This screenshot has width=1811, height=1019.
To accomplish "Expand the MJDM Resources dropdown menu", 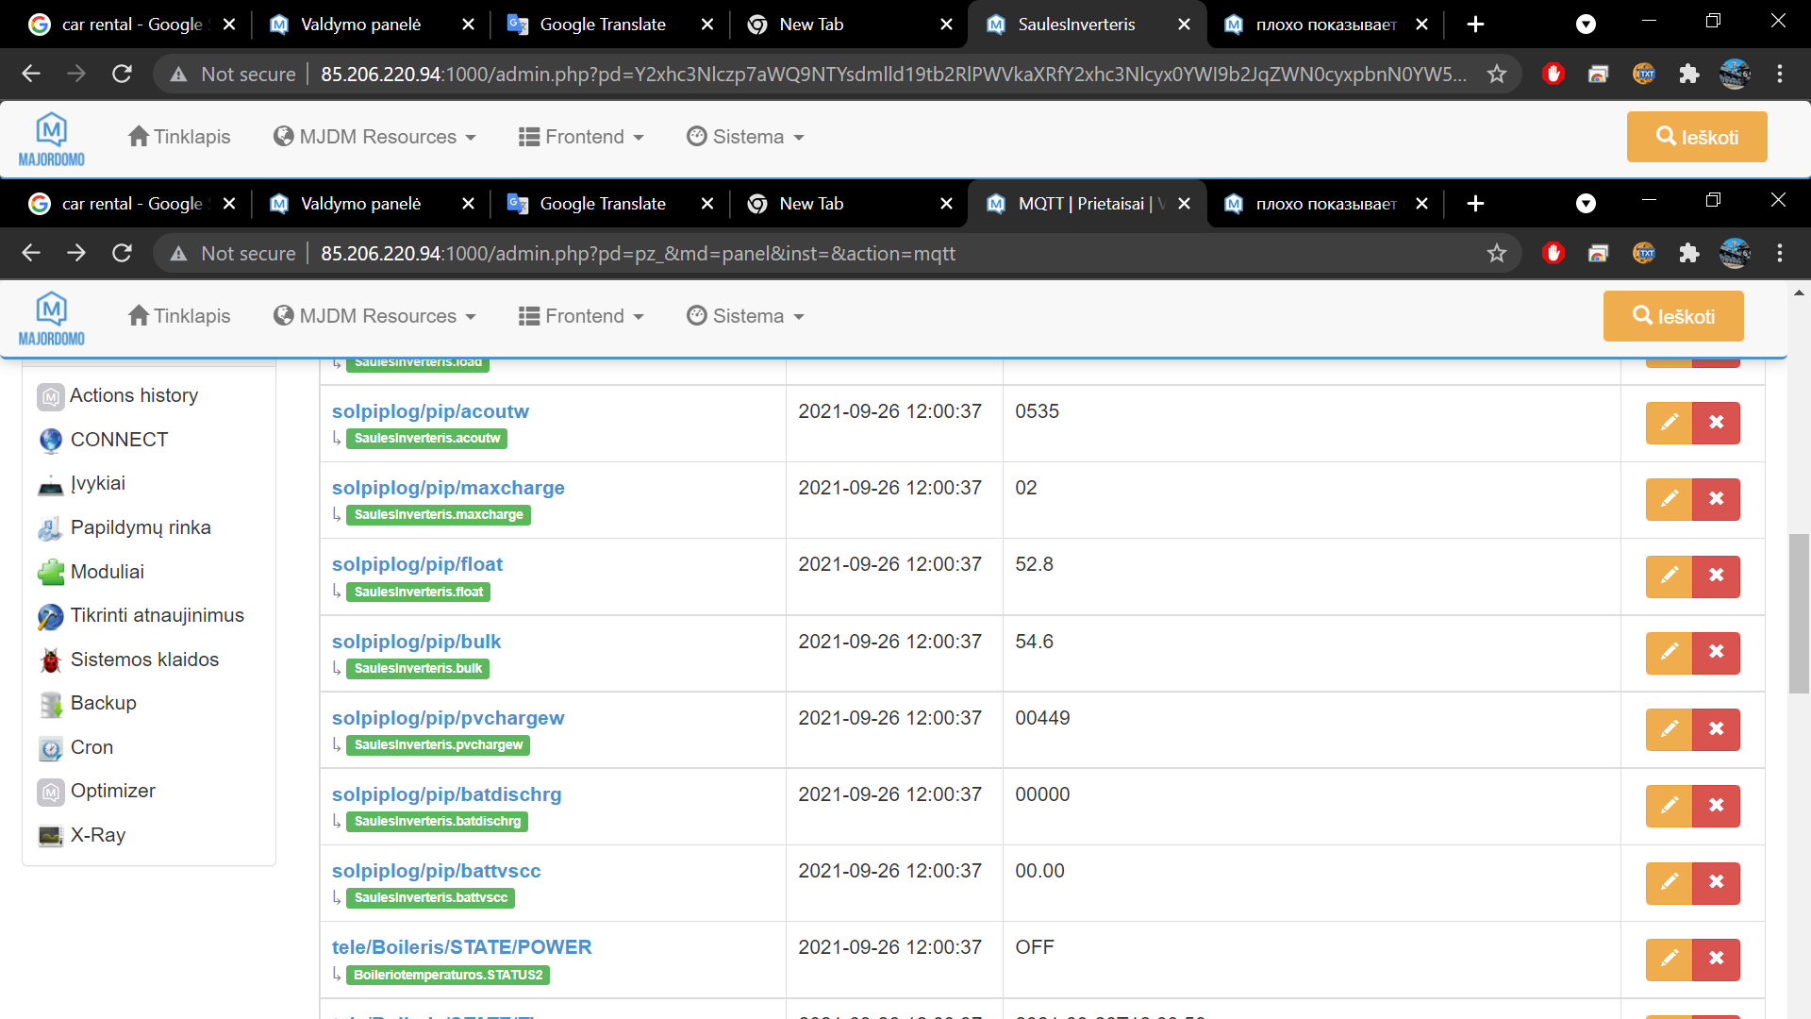I will click(x=375, y=316).
